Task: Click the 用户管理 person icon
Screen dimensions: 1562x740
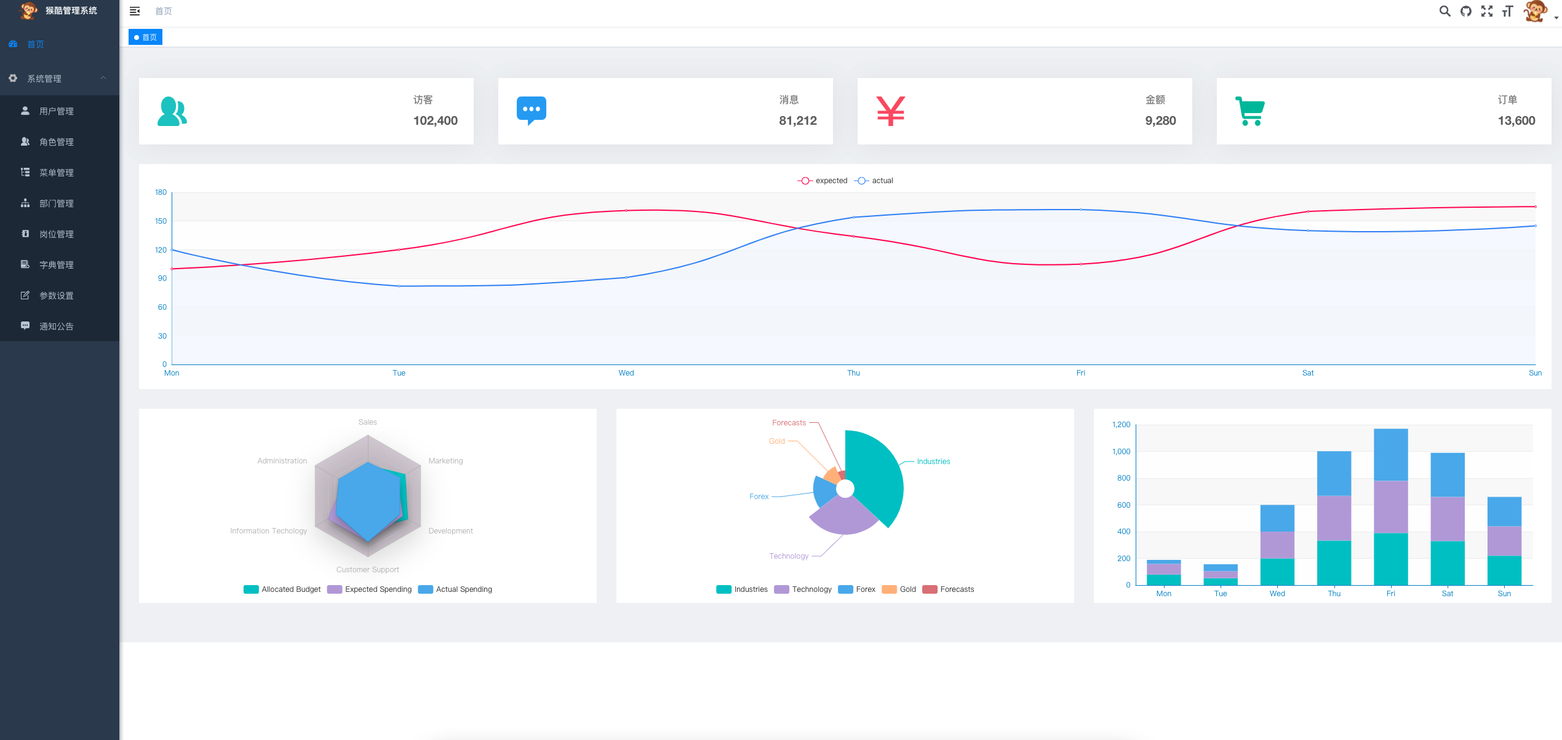Action: (25, 111)
